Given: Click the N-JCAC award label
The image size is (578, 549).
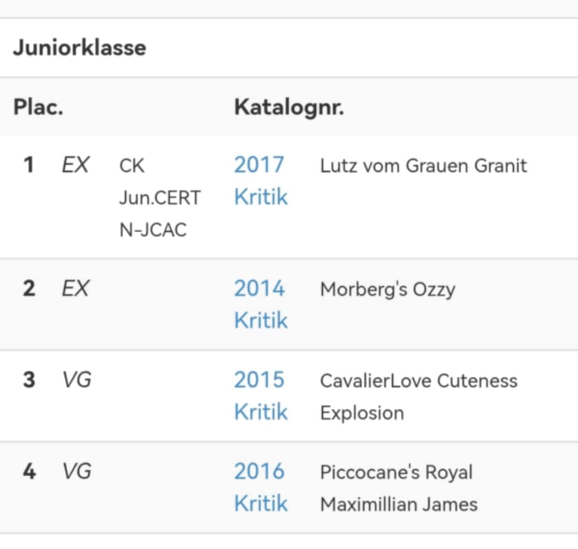Looking at the screenshot, I should (153, 230).
